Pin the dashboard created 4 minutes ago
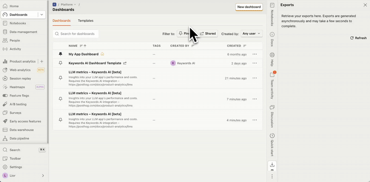The image size is (370, 182). 61,120
